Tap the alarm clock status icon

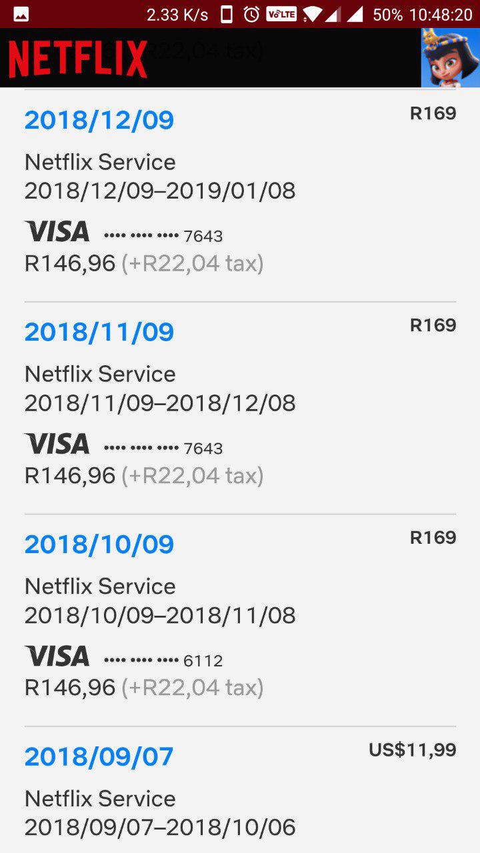coord(251,14)
